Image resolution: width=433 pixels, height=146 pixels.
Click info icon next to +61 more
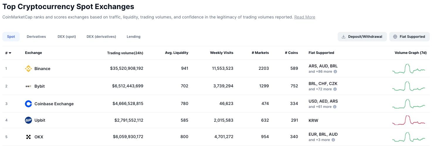coord(335,107)
